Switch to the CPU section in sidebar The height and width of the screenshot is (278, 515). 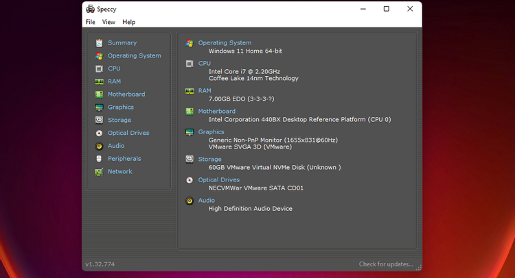114,68
